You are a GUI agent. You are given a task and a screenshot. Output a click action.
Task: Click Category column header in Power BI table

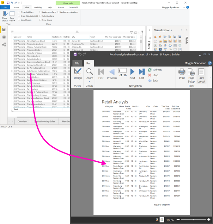click(17, 37)
